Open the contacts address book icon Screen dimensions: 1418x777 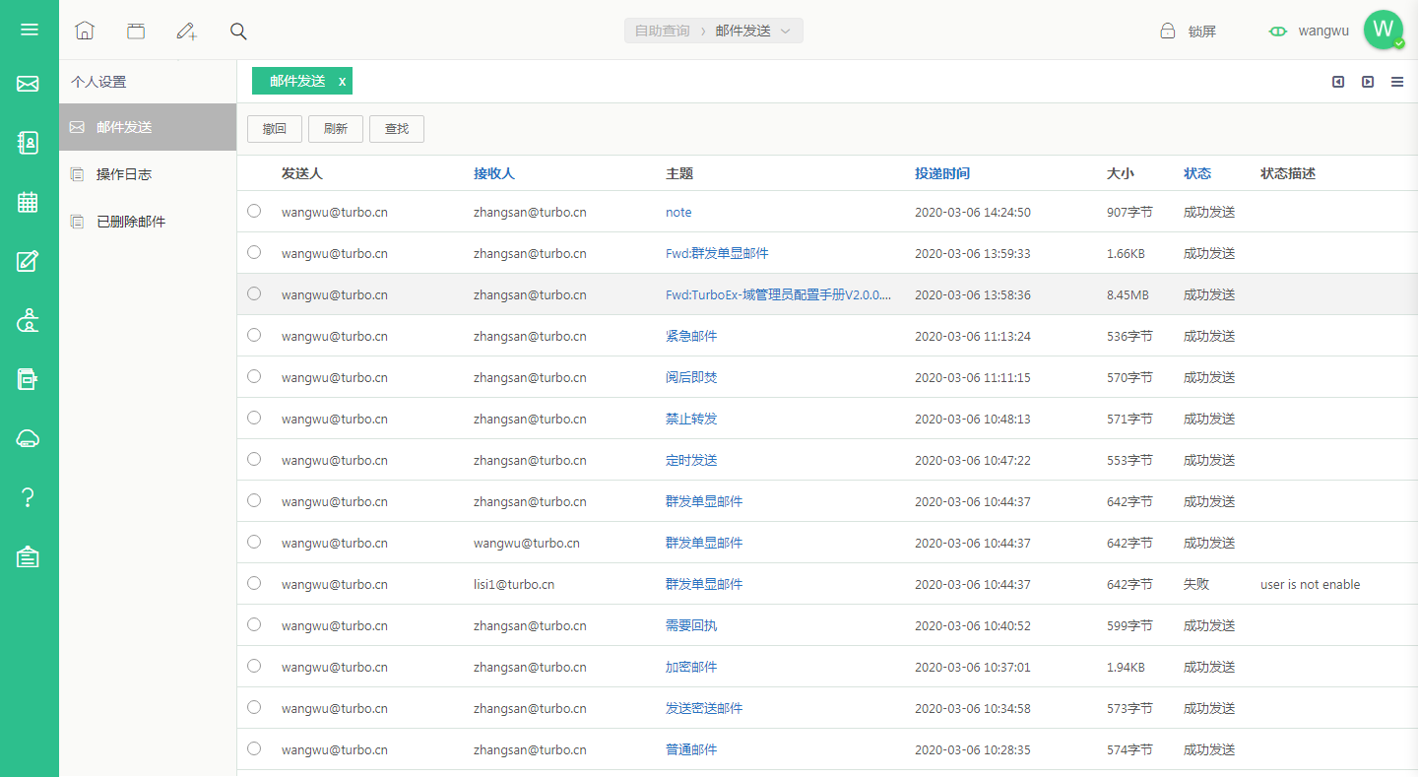coord(28,143)
